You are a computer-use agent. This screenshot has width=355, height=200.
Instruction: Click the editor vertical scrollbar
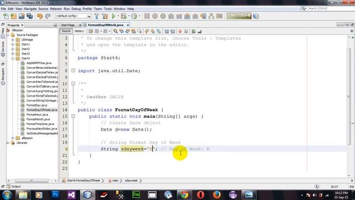(349, 96)
